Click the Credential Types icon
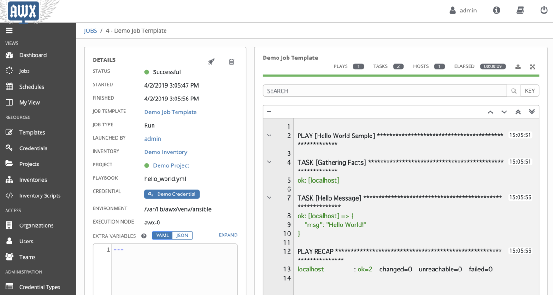Screen dimensions: 553x295 9,287
